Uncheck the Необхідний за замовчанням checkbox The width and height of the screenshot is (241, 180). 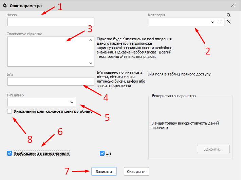tap(10, 153)
